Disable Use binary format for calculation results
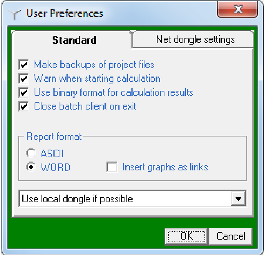264x255 pixels. pos(24,93)
